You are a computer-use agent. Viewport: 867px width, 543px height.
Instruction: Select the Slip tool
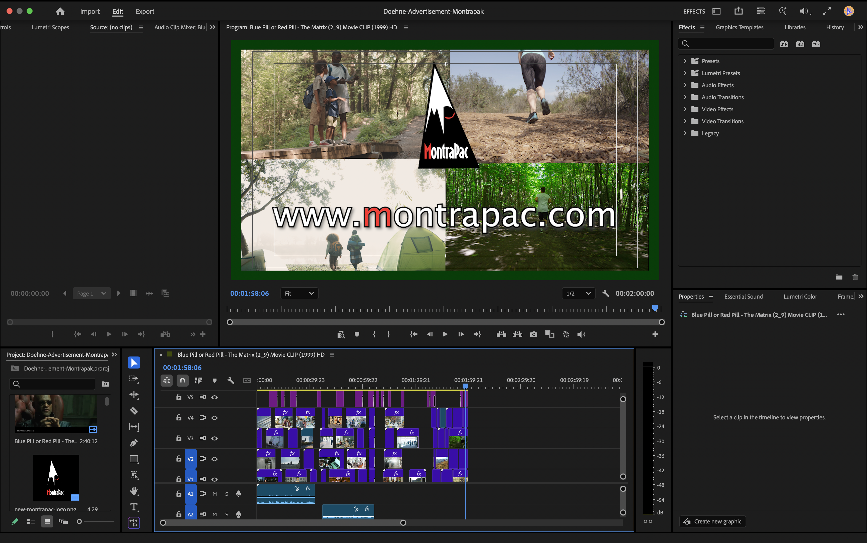[x=134, y=427]
